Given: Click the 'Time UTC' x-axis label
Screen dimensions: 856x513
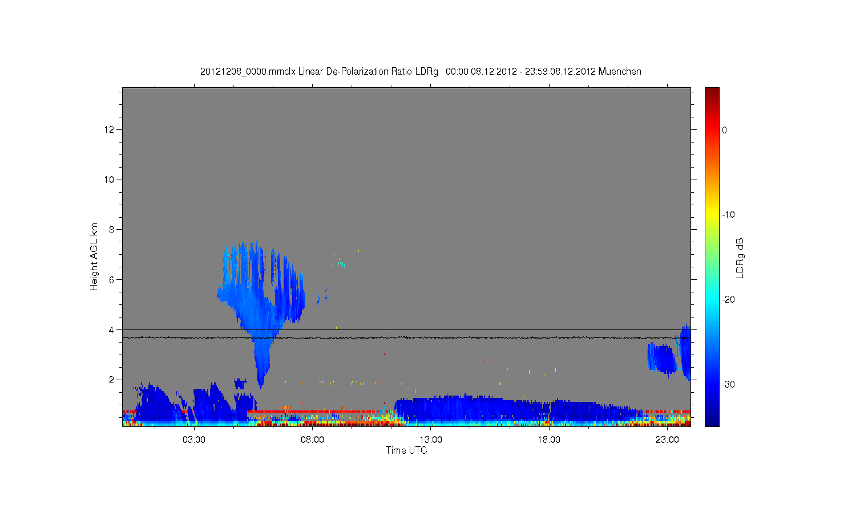Looking at the screenshot, I should tap(406, 450).
